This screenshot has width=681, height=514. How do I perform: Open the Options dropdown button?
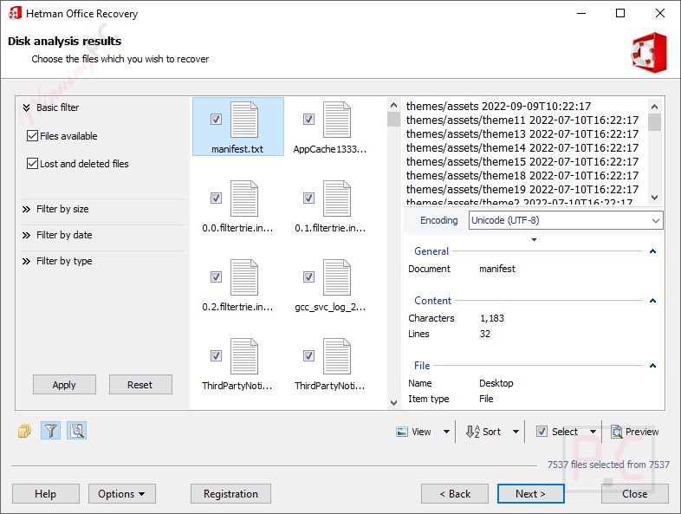122,493
